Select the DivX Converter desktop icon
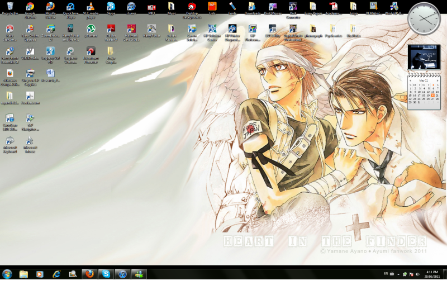The height and width of the screenshot is (290, 447). [x=293, y=11]
